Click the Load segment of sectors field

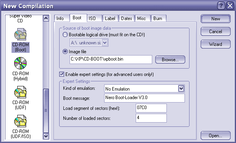click(x=151, y=108)
